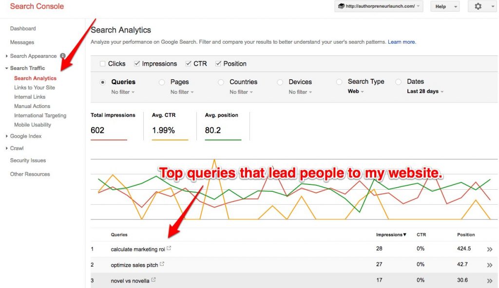Screen dimensions: 499x288
Task: Click the Learn more link
Action: [402, 42]
